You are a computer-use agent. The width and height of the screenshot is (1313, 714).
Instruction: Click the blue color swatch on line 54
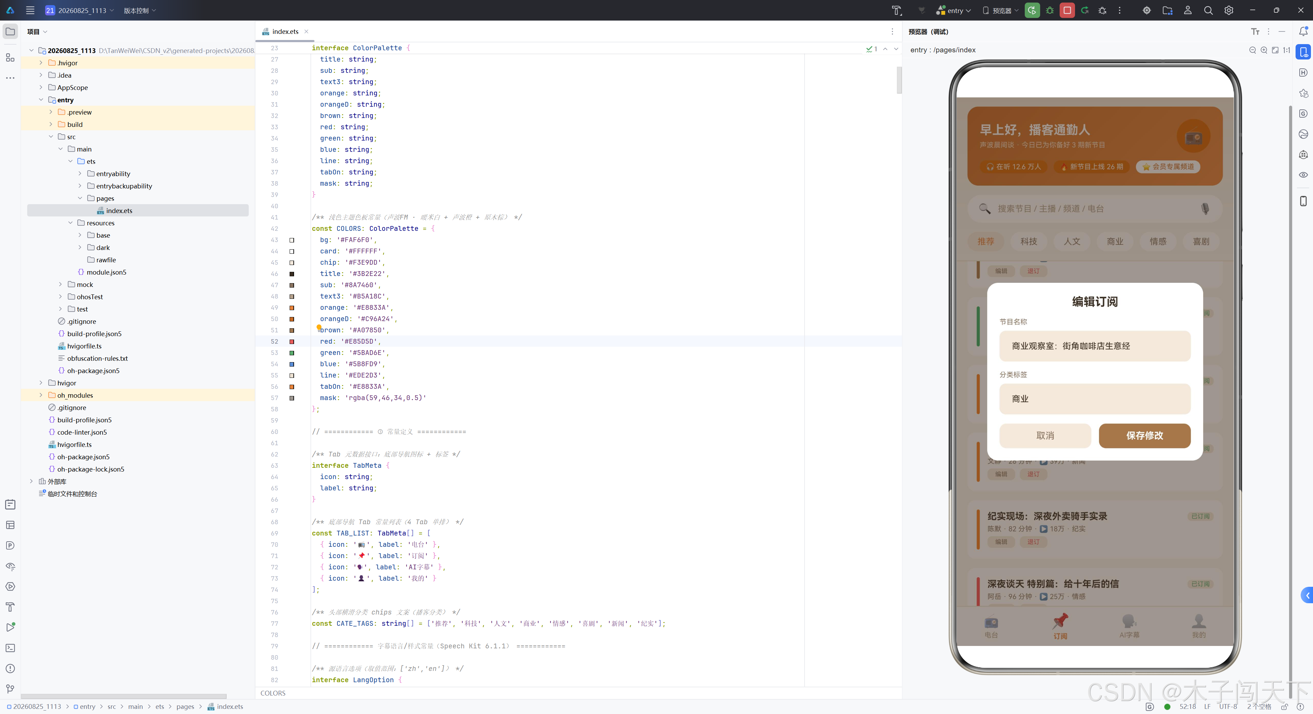292,364
